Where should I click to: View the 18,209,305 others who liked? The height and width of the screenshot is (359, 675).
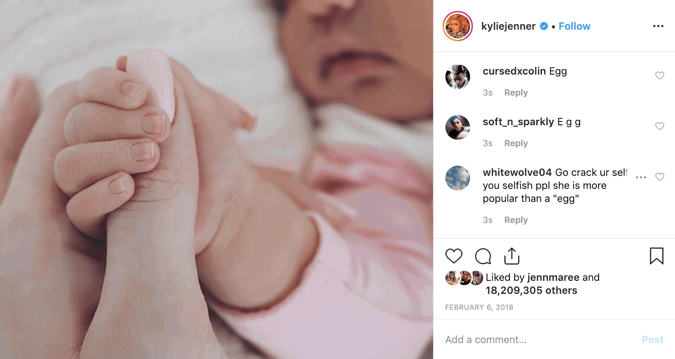point(531,290)
